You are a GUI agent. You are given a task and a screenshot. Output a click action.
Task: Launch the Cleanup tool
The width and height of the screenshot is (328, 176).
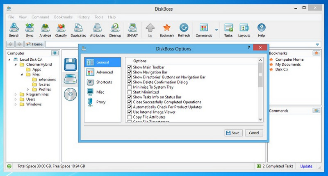(x=115, y=30)
